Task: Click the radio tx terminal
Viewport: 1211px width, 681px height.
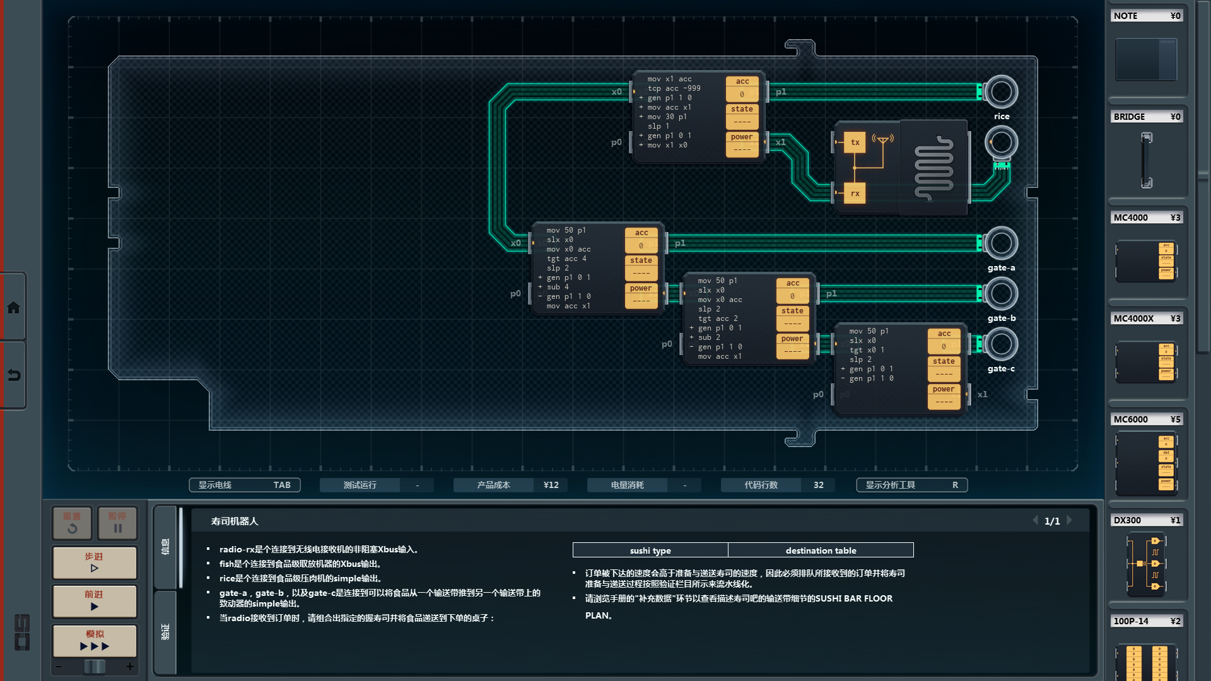Action: [855, 143]
